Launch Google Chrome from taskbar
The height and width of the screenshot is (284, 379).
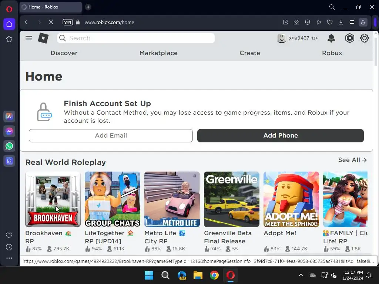pos(214,275)
